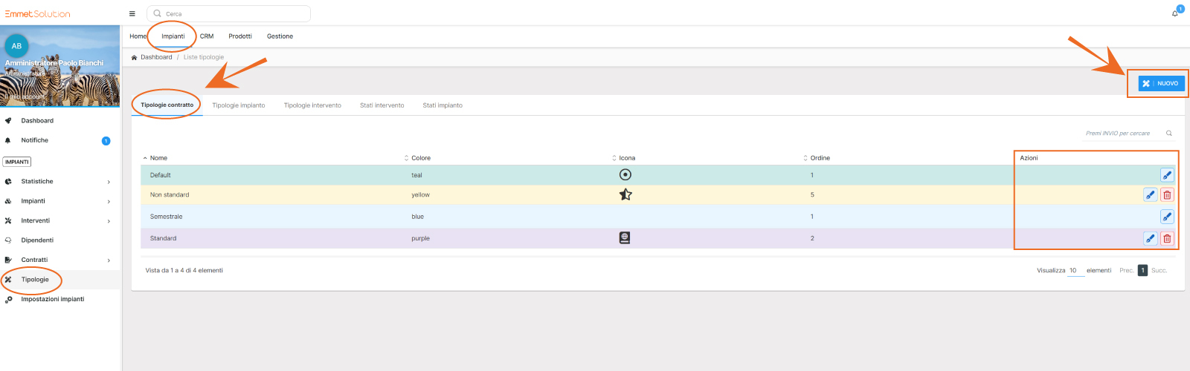Delete the Non standard contract type

pos(1166,195)
